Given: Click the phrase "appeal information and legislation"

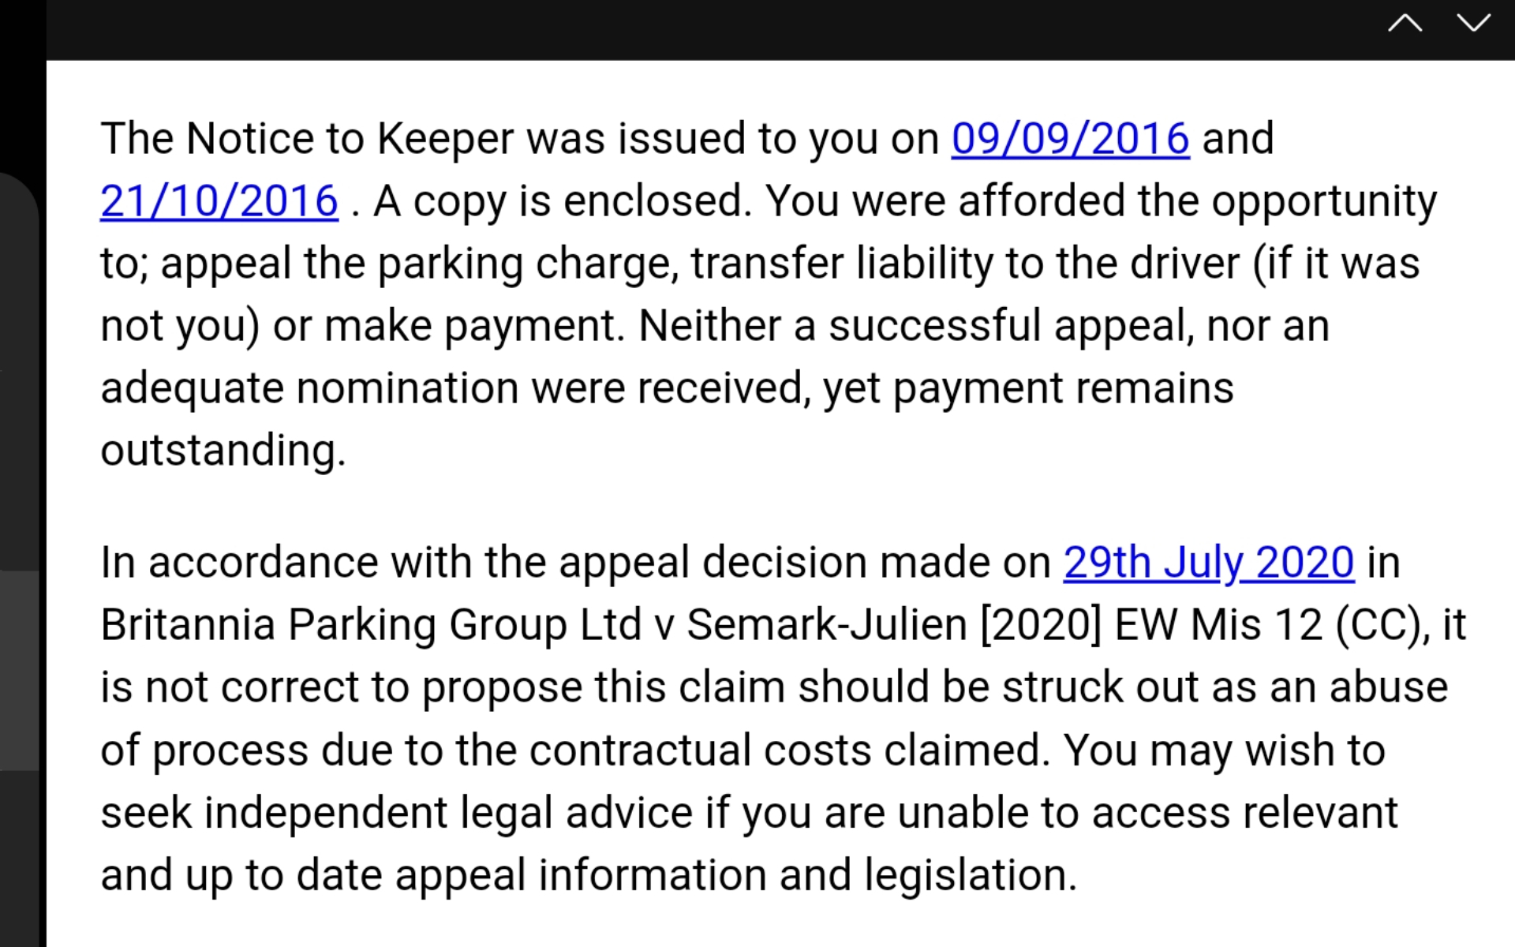Looking at the screenshot, I should [x=735, y=875].
